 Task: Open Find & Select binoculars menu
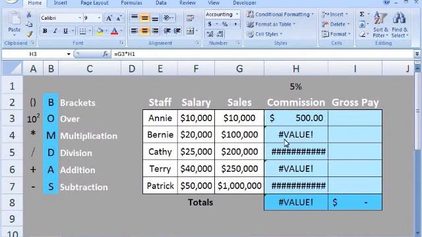(400, 25)
